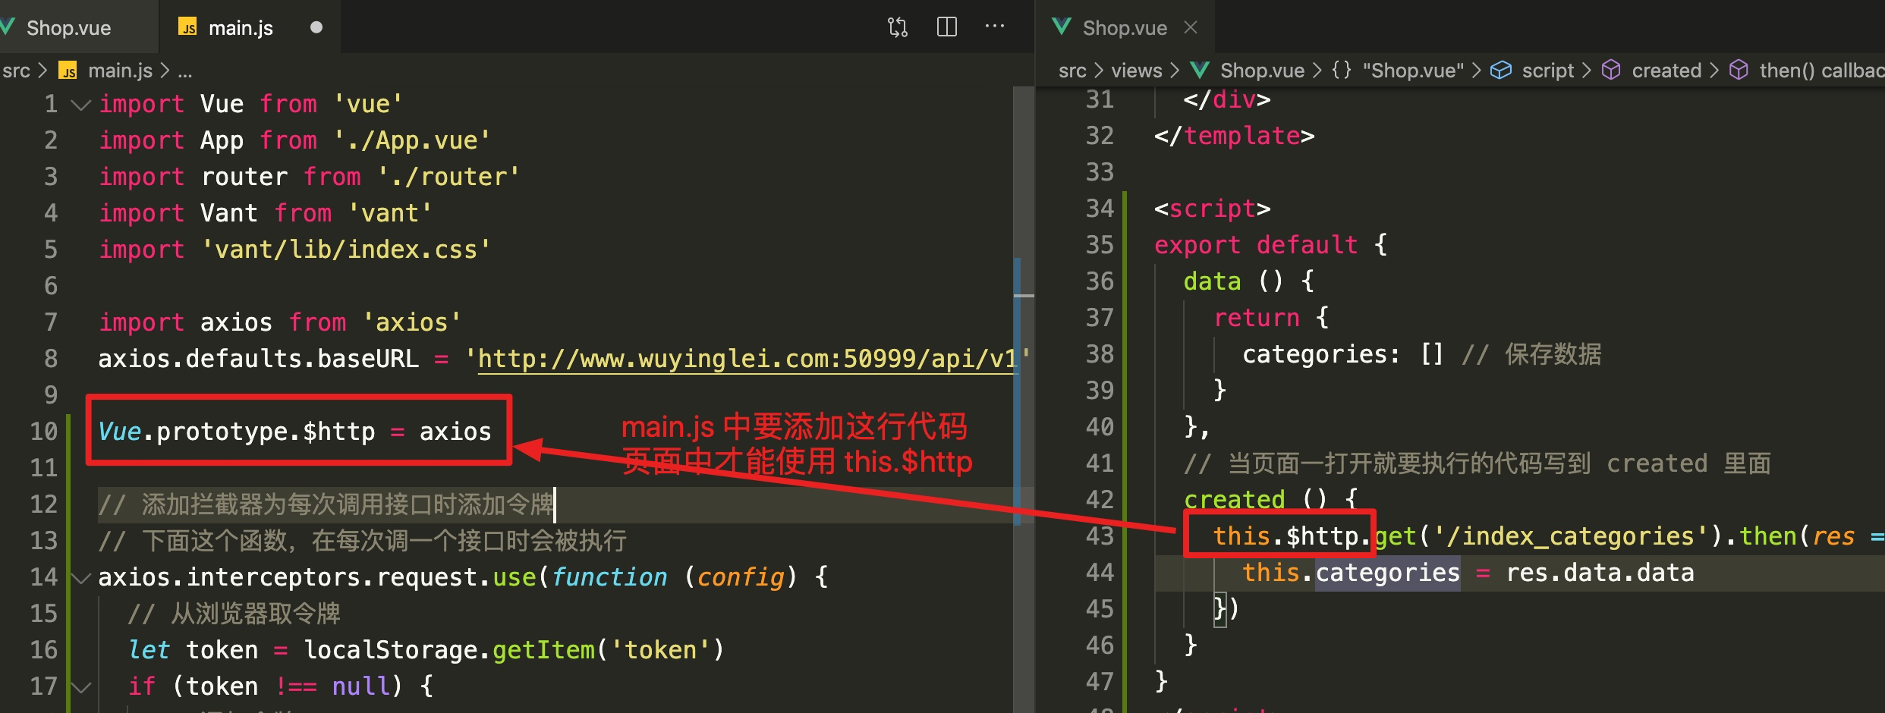Viewport: 1885px width, 713px height.
Task: Select script in the right breadcrumb
Action: [1548, 71]
